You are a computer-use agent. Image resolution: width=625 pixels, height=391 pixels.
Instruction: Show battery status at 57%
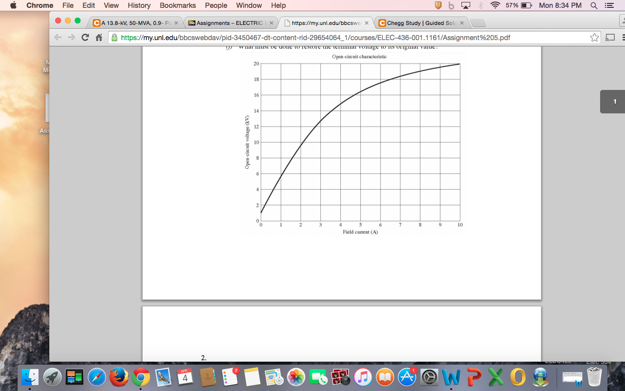pyautogui.click(x=519, y=5)
